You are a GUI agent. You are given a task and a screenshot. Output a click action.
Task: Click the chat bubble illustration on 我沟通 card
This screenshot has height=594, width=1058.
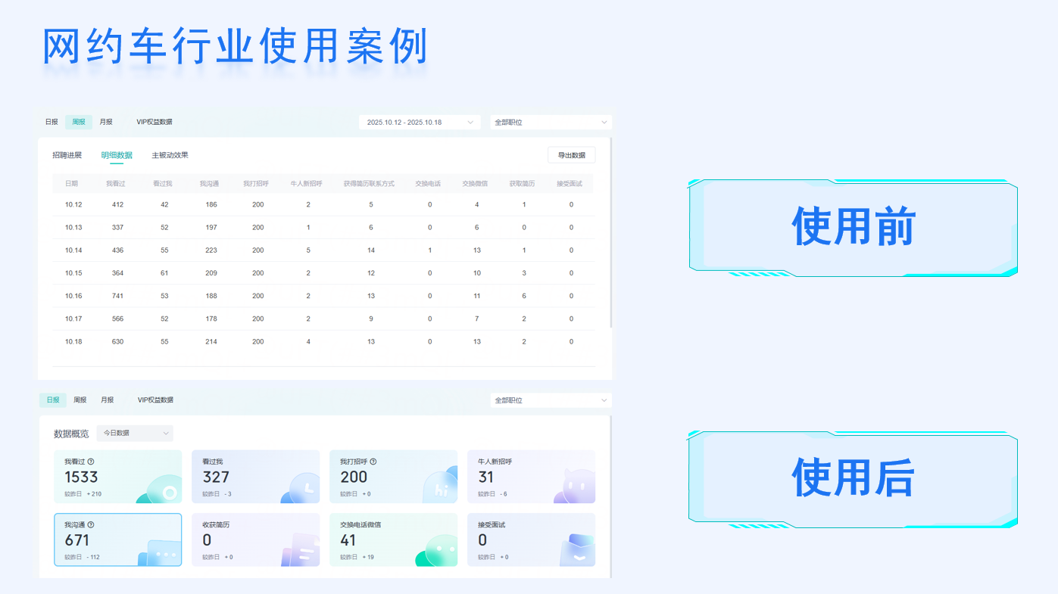pos(160,552)
